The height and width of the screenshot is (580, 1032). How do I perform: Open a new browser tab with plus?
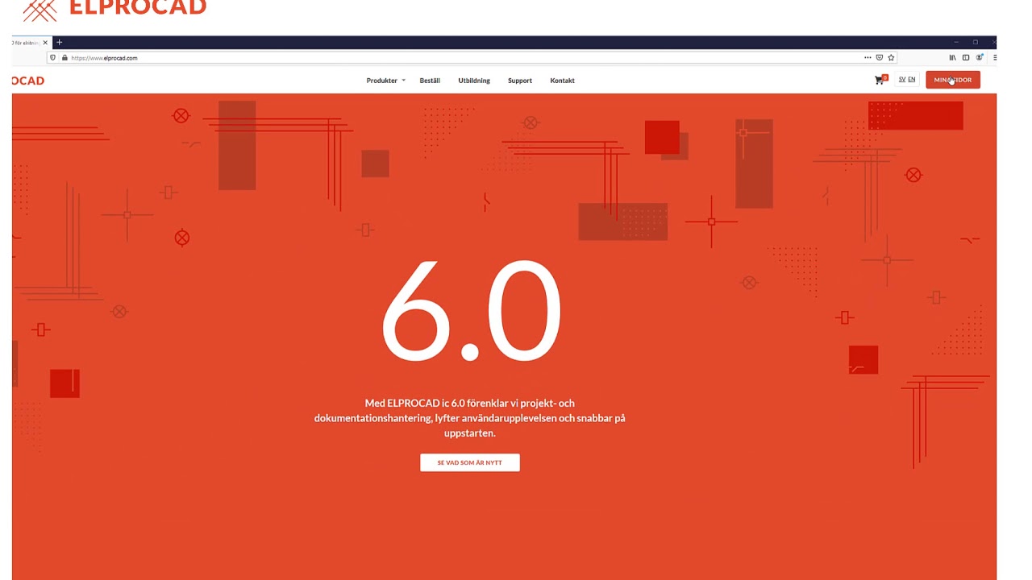[x=59, y=42]
